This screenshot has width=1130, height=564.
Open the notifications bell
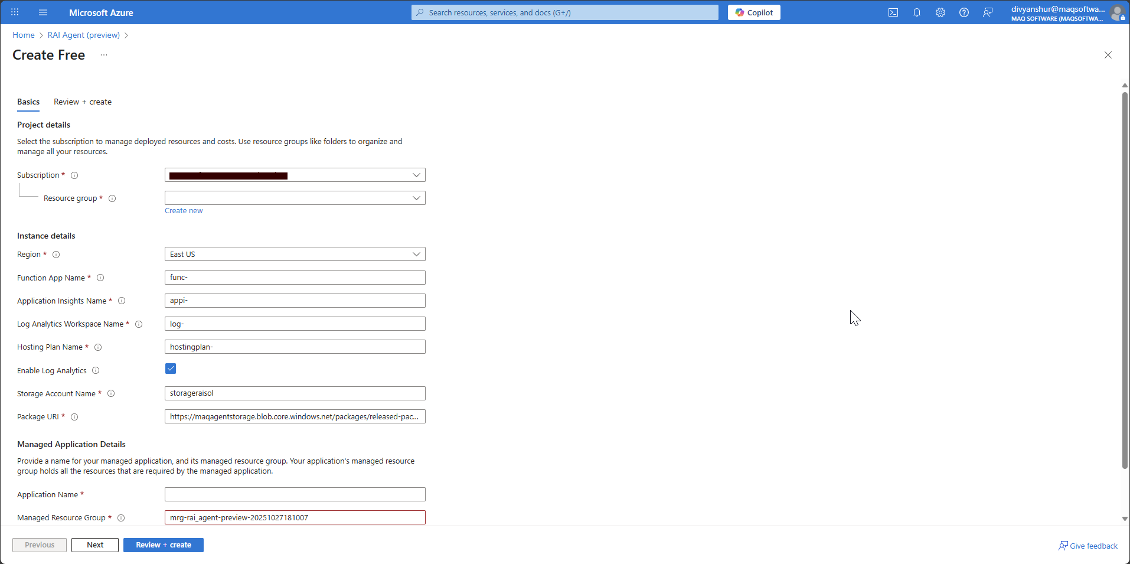[917, 12]
